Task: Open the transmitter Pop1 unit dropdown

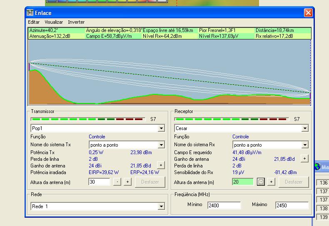Action: [x=161, y=129]
